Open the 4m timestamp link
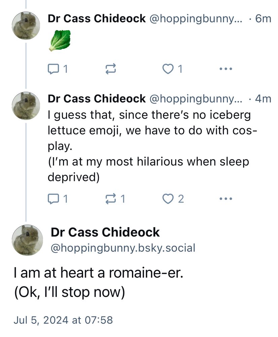This screenshot has width=278, height=337. click(263, 98)
